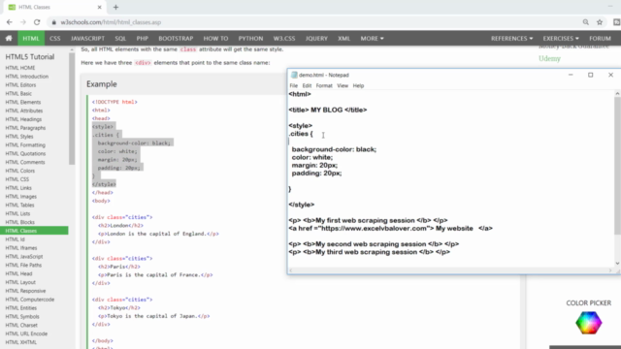Select HTML Classes in the sidebar

(x=34, y=231)
